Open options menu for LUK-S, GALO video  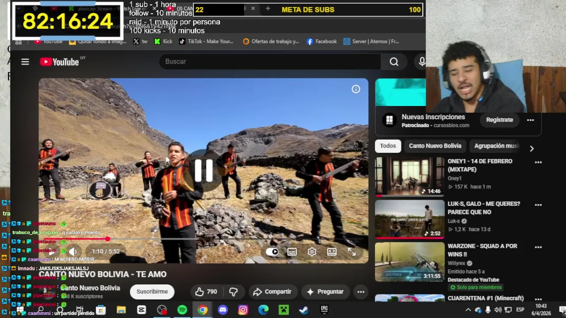coord(538,205)
